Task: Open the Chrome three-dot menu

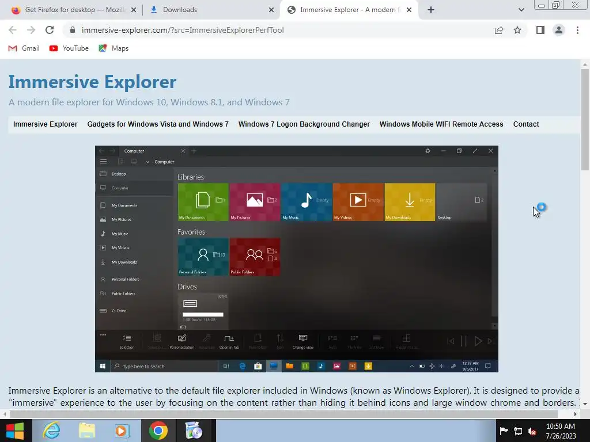Action: [577, 30]
